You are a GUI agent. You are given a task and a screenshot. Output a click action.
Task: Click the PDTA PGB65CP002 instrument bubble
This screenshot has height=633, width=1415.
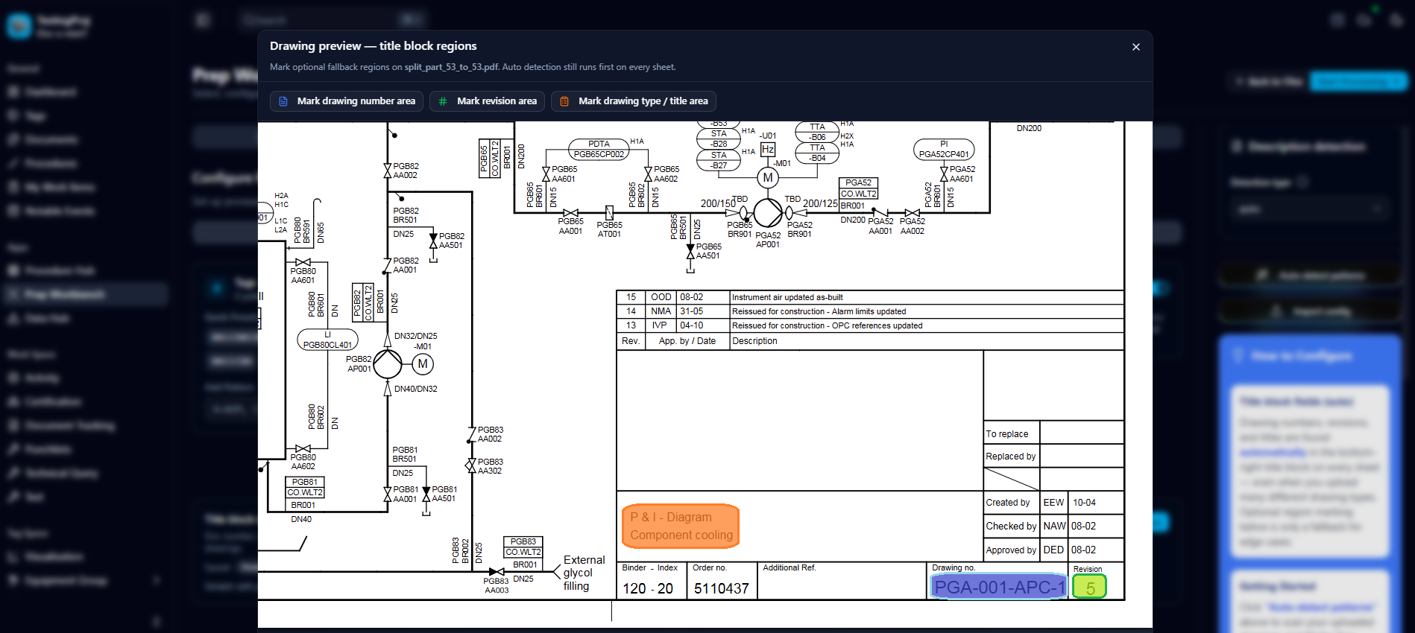coord(599,149)
